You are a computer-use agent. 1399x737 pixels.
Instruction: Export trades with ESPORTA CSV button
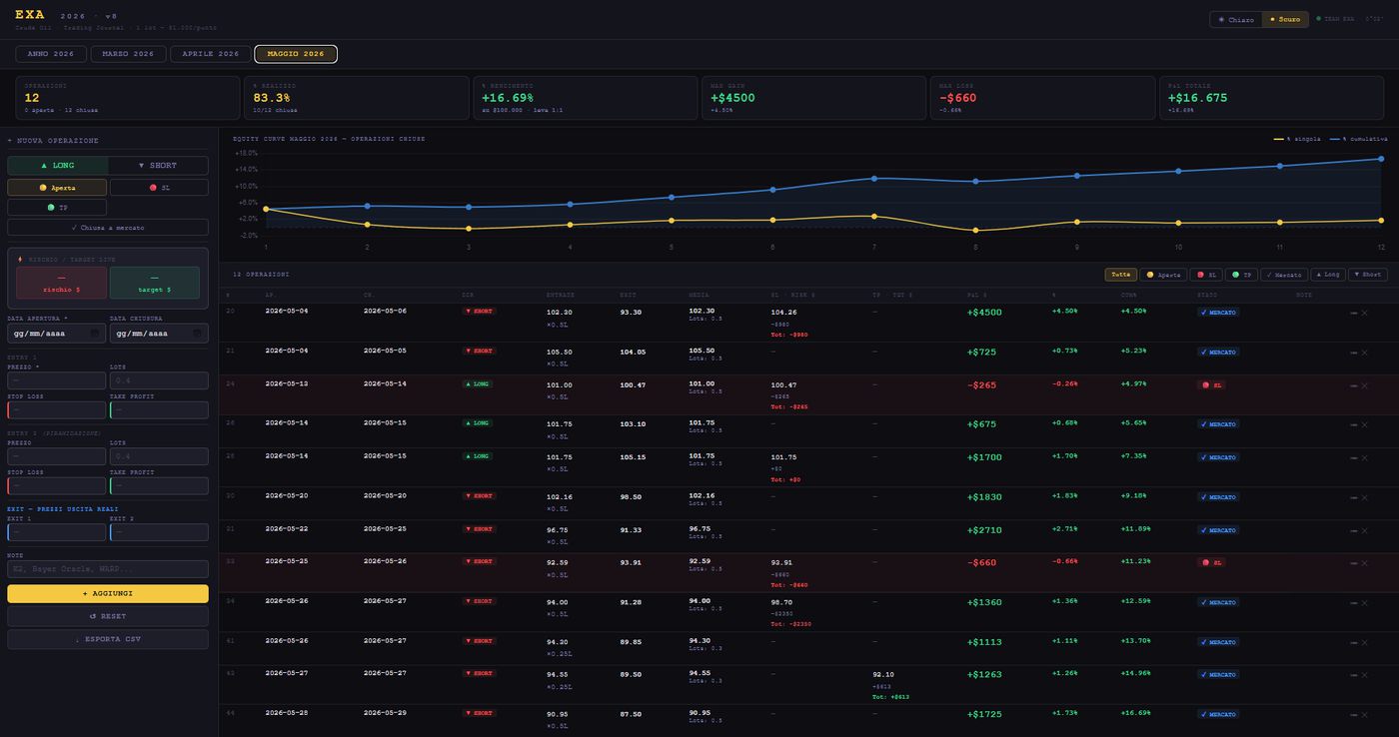(108, 639)
